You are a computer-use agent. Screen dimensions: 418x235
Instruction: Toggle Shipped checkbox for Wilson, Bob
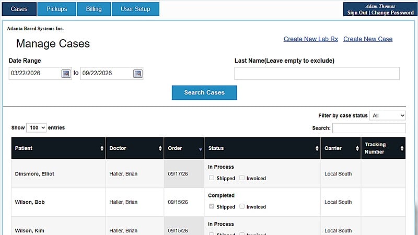coord(212,206)
